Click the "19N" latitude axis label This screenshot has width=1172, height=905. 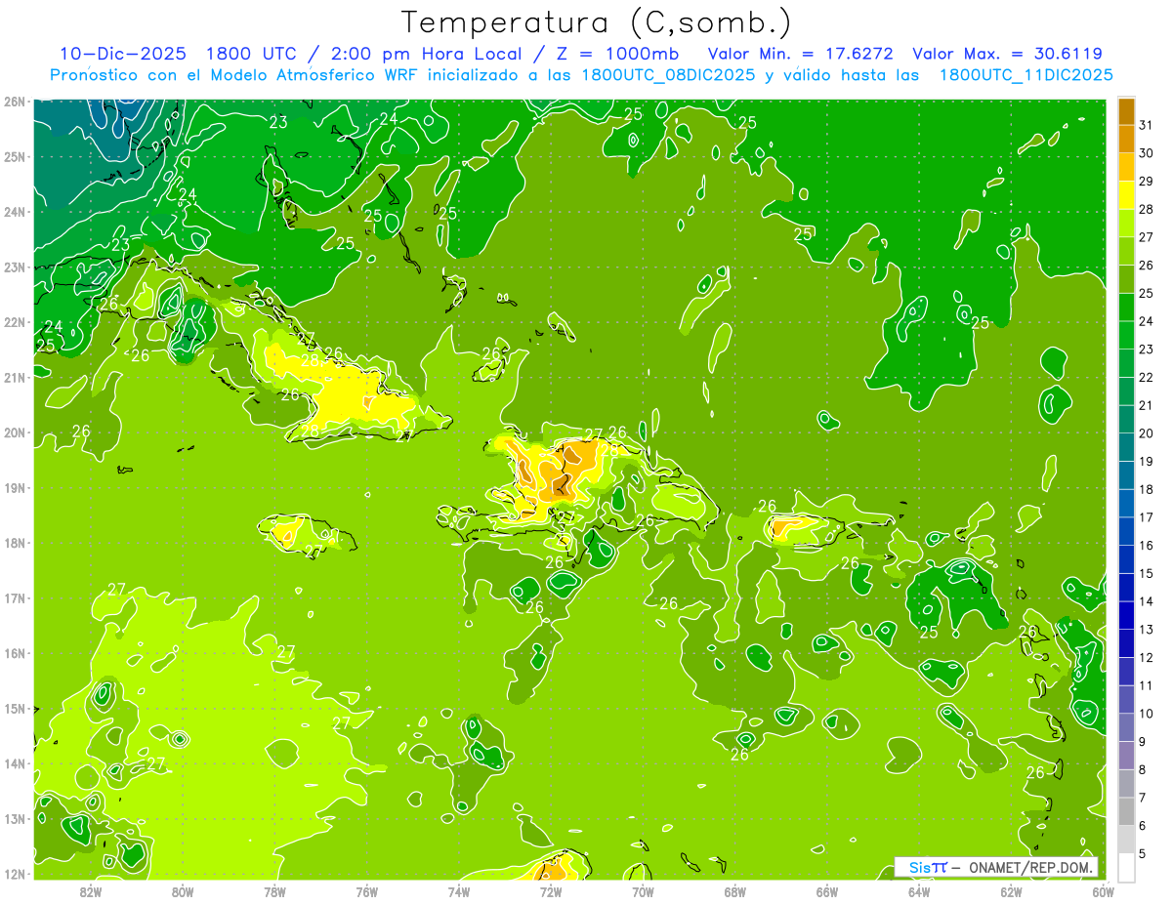click(x=15, y=488)
